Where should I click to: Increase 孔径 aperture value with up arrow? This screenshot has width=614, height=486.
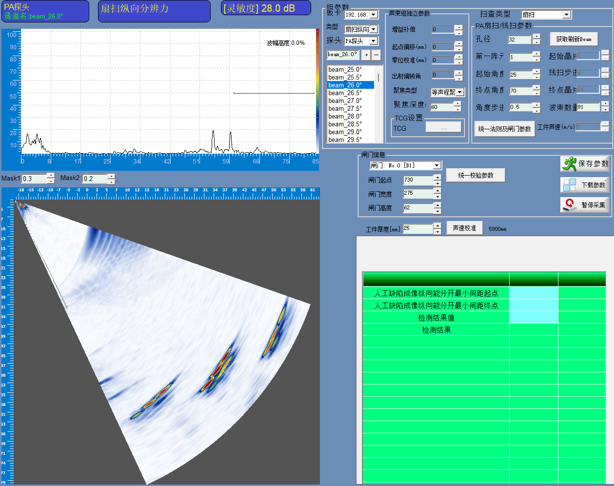536,37
